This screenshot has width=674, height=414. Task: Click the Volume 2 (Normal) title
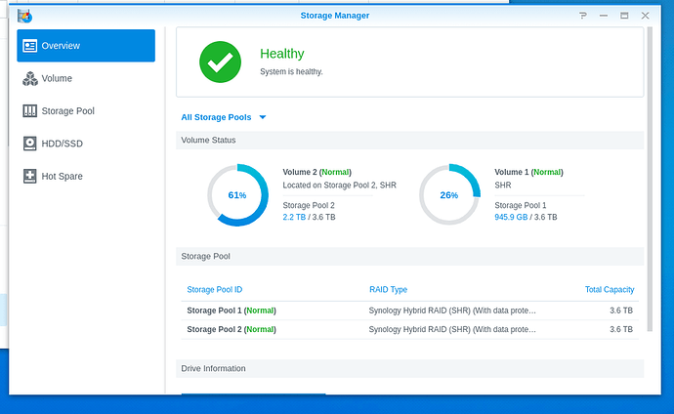(316, 172)
